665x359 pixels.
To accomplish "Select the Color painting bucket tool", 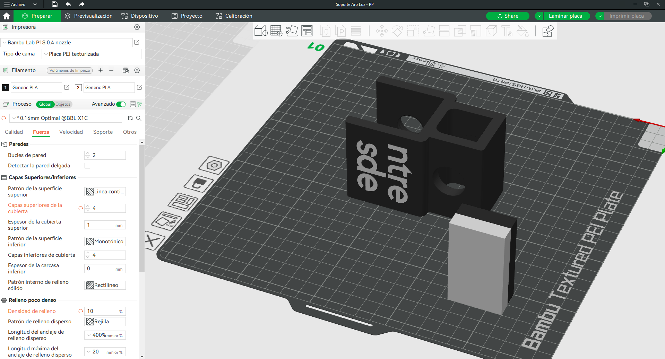I will pos(522,31).
